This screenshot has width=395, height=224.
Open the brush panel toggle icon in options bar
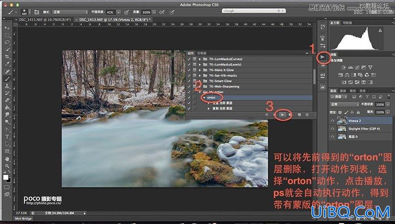click(37, 12)
